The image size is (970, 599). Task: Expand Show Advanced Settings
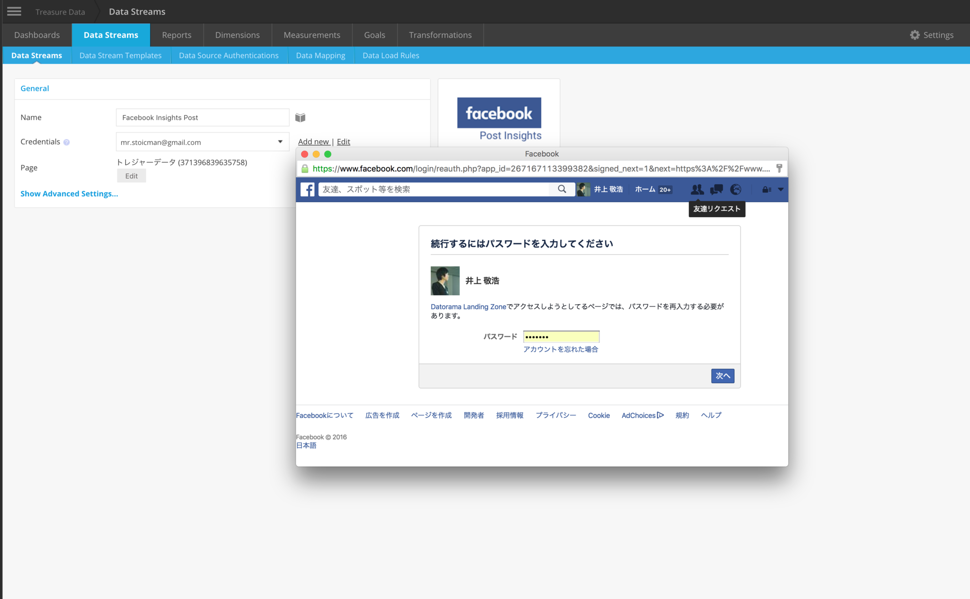pos(69,194)
